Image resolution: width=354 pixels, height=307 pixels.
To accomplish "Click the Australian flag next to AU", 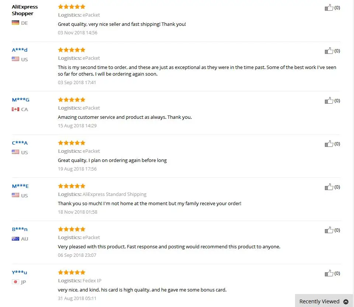I will [x=15, y=238].
